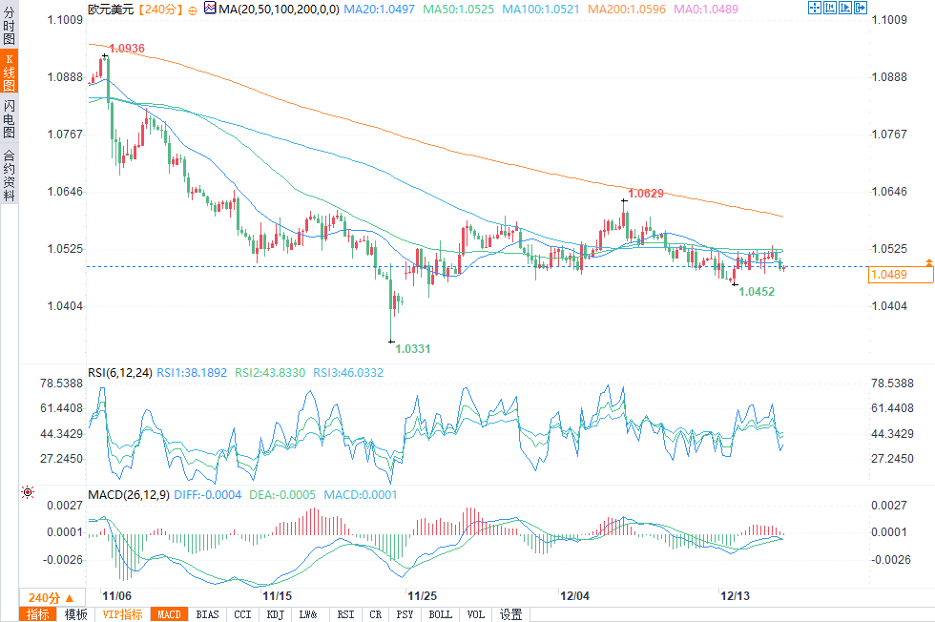Choose the CCI indicator
The height and width of the screenshot is (622, 935).
[x=242, y=614]
